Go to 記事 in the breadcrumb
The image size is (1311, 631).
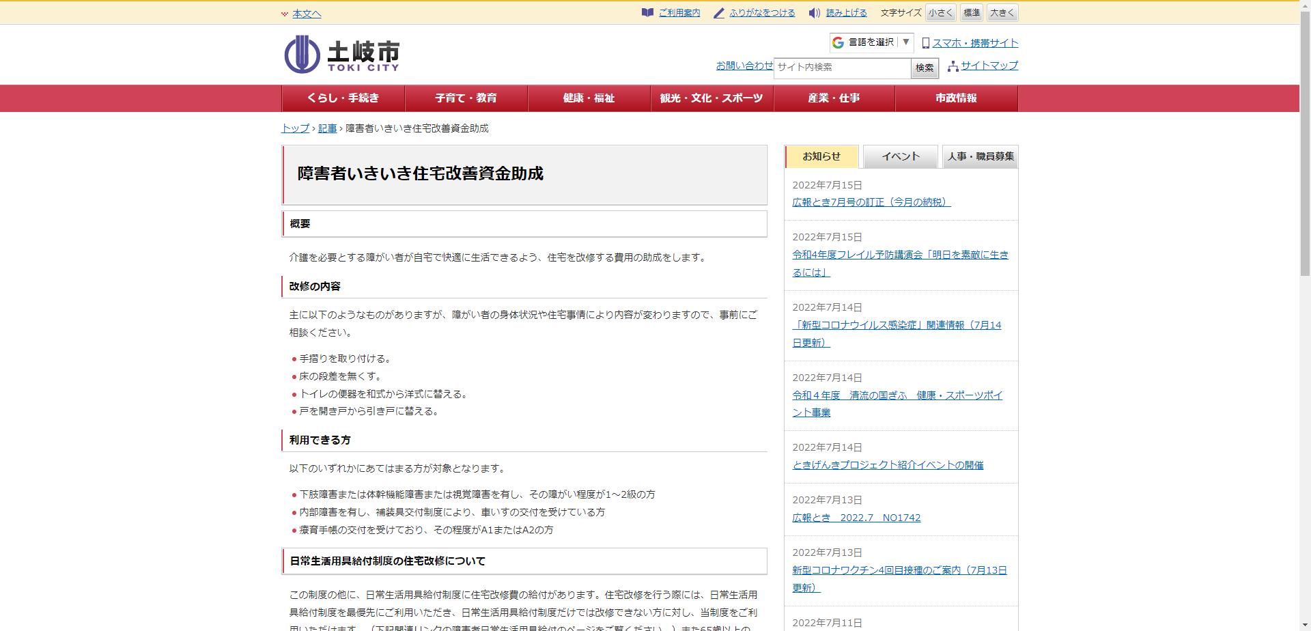click(x=327, y=128)
